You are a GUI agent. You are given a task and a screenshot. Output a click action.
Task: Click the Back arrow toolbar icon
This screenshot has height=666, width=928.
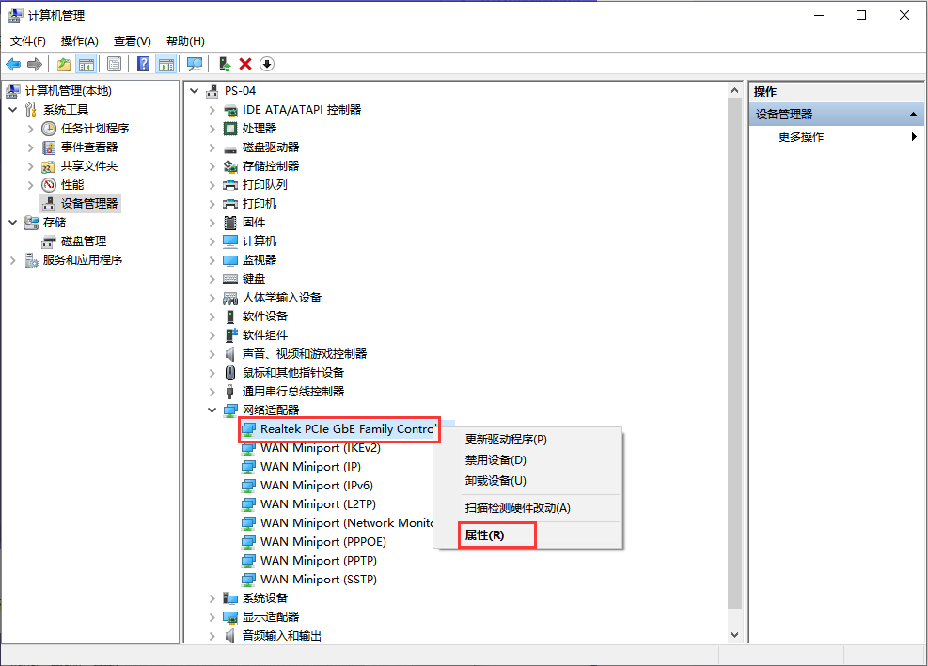pyautogui.click(x=13, y=64)
